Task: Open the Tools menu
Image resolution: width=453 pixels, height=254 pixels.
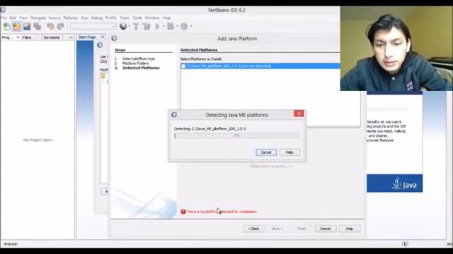Action: (137, 18)
